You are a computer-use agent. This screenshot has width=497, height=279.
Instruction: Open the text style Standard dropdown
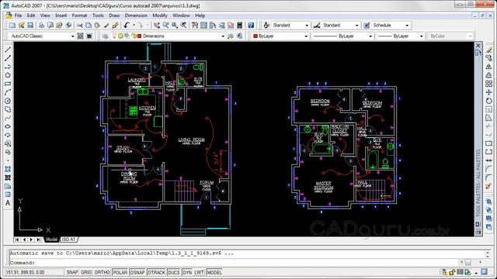290,26
